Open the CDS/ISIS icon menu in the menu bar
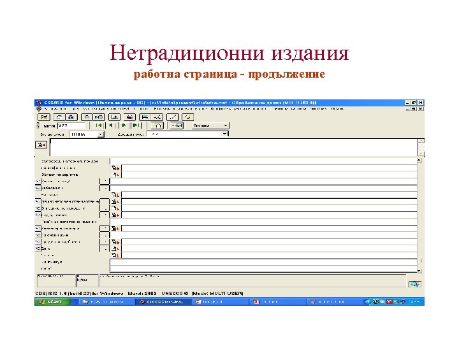Screen dimensions: 459x344 (39, 109)
